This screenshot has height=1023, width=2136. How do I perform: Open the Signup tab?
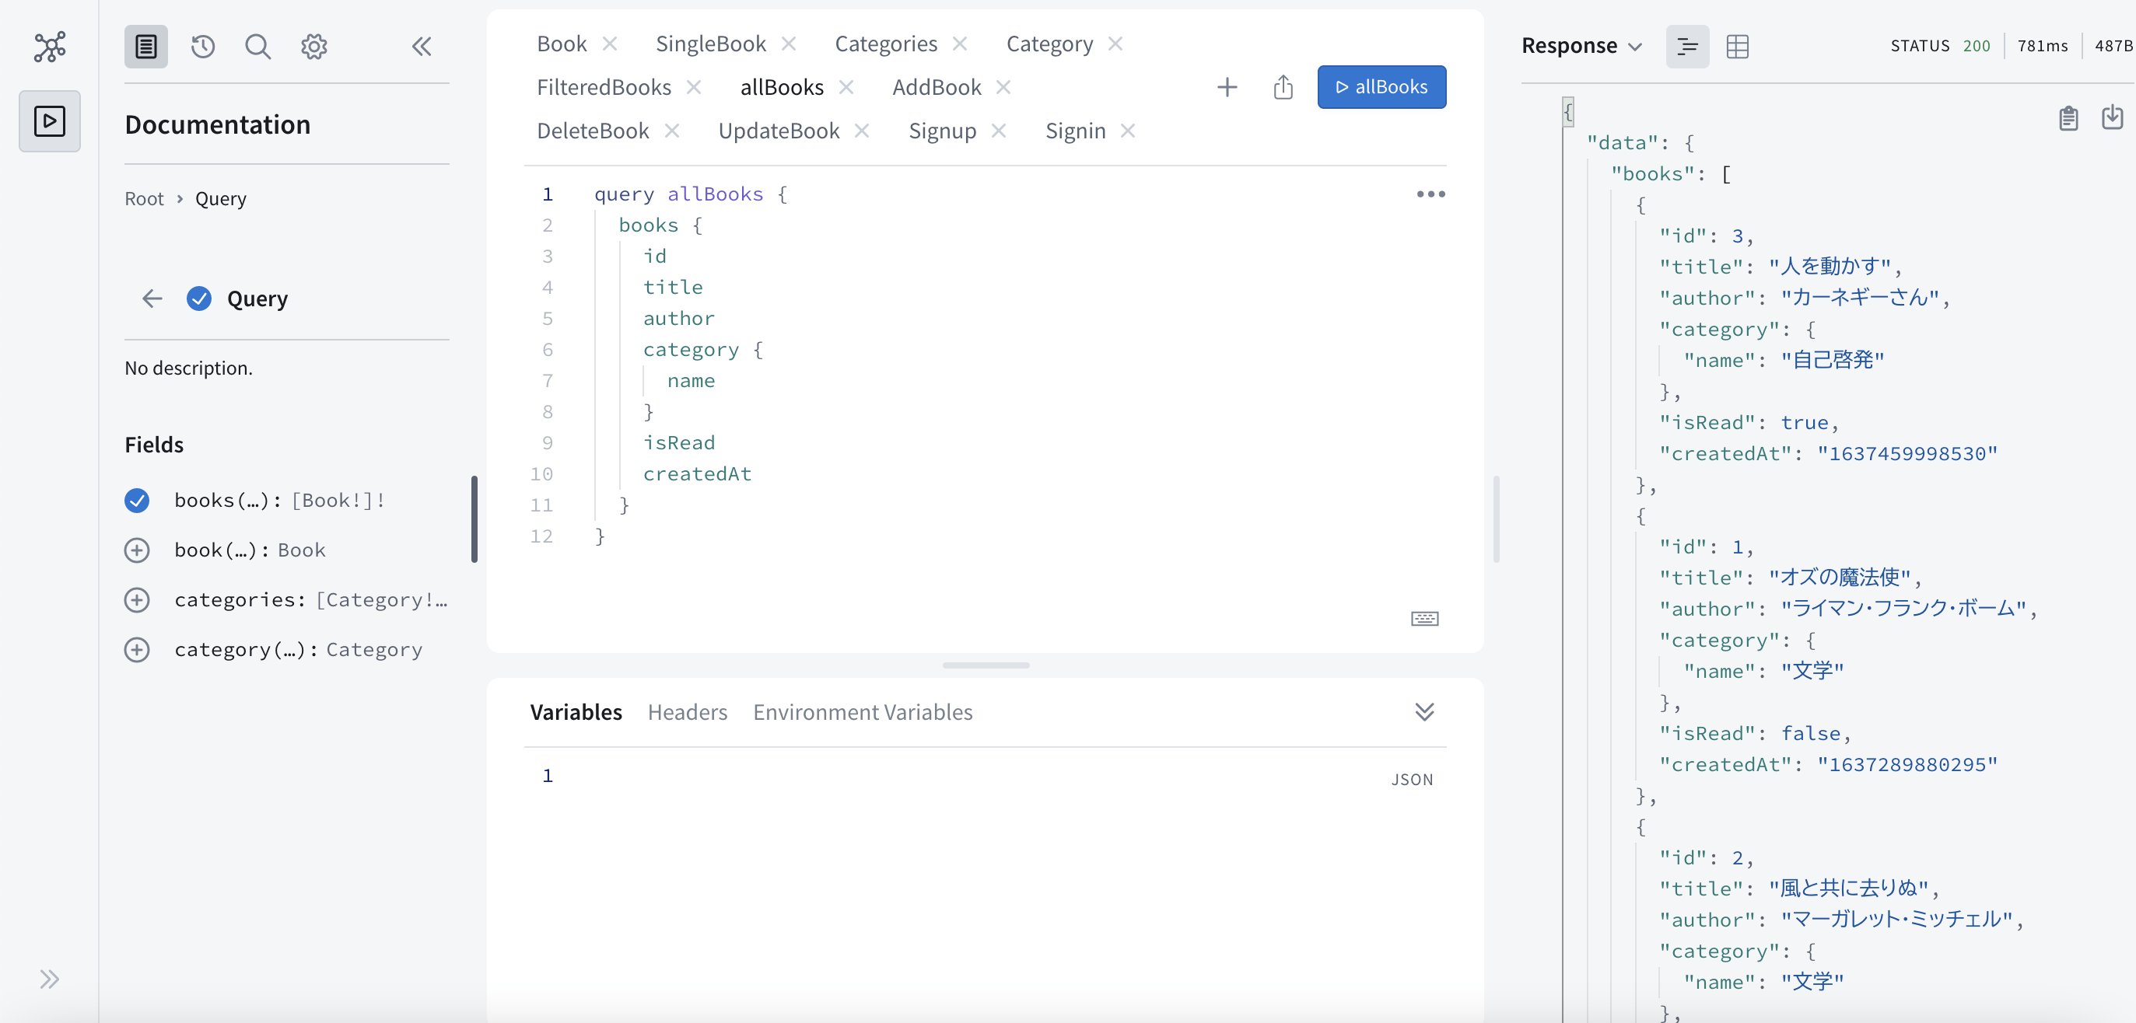[x=942, y=131]
